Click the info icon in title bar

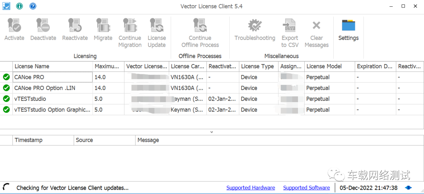pyautogui.click(x=20, y=6)
